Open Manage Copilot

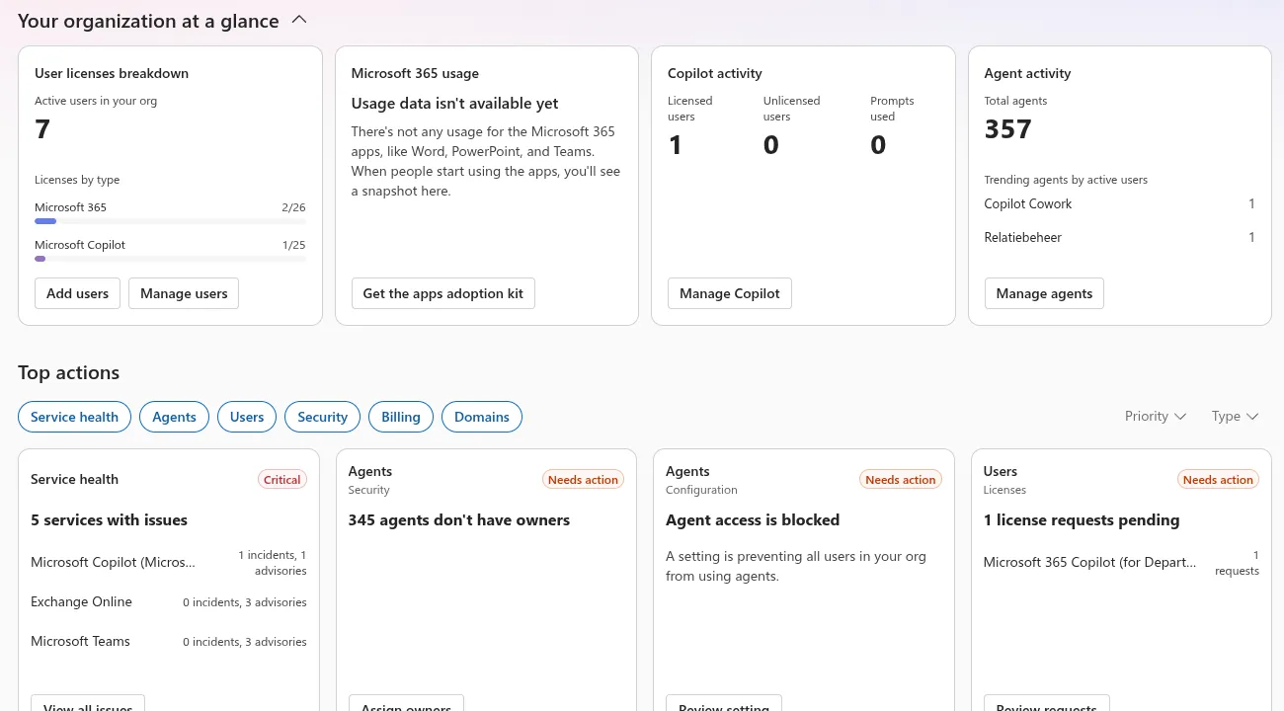(730, 293)
